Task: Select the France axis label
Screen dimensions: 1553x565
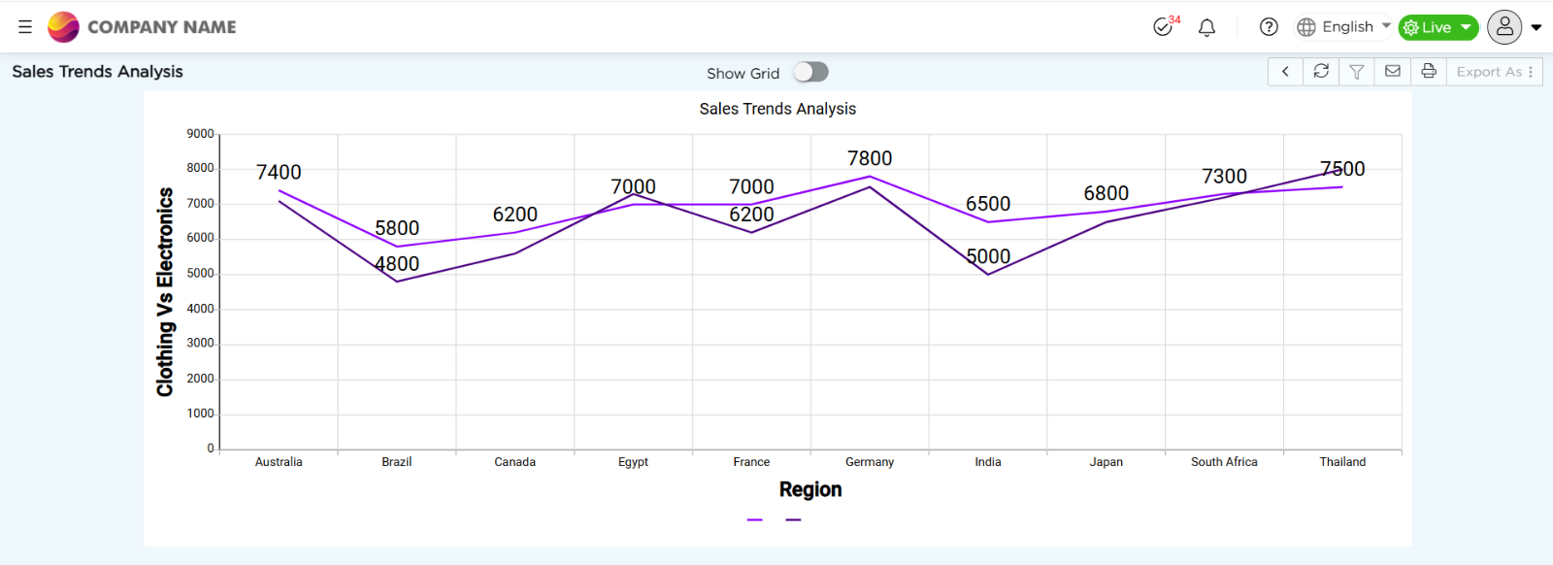Action: click(751, 462)
